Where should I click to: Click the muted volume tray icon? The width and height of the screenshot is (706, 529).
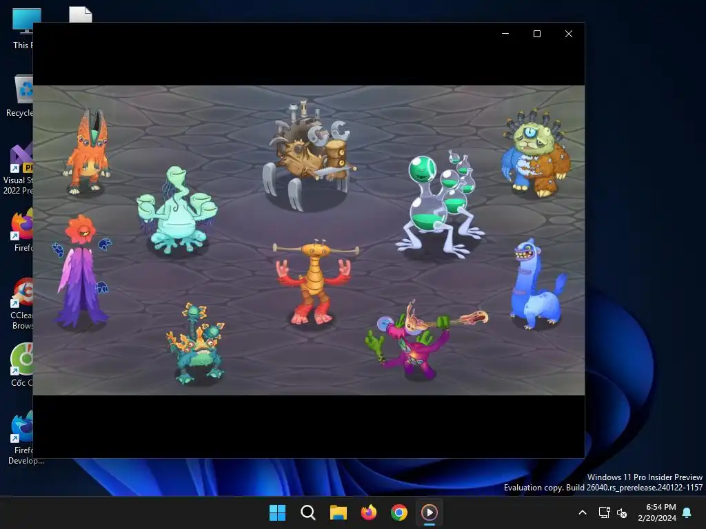(622, 512)
